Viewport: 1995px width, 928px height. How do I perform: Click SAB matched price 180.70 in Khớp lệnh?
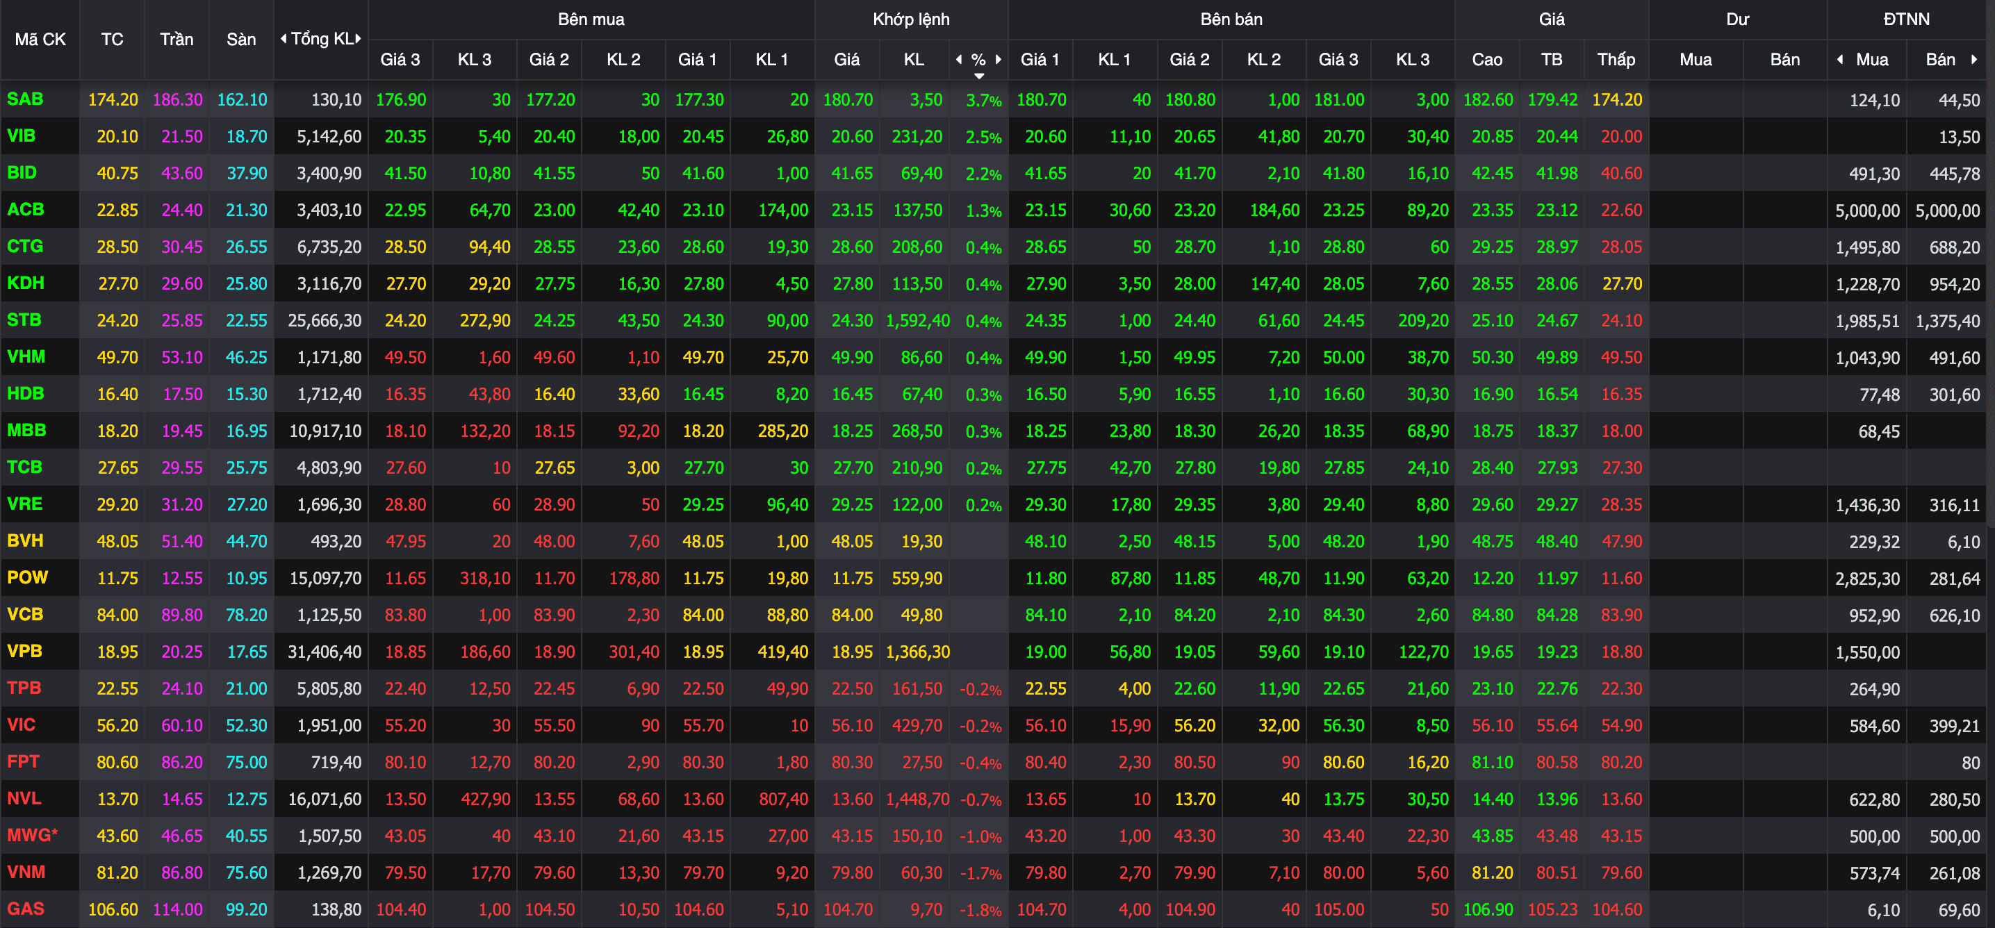tap(847, 100)
